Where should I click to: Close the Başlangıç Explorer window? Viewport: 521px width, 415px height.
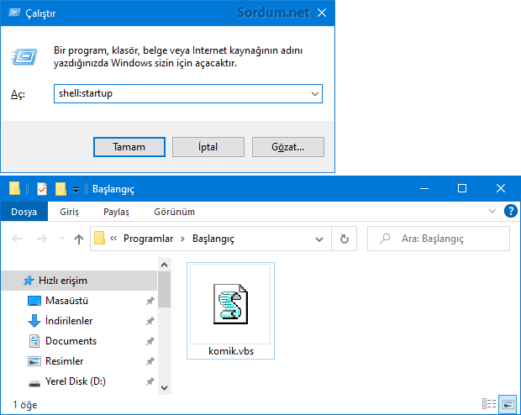[x=500, y=188]
